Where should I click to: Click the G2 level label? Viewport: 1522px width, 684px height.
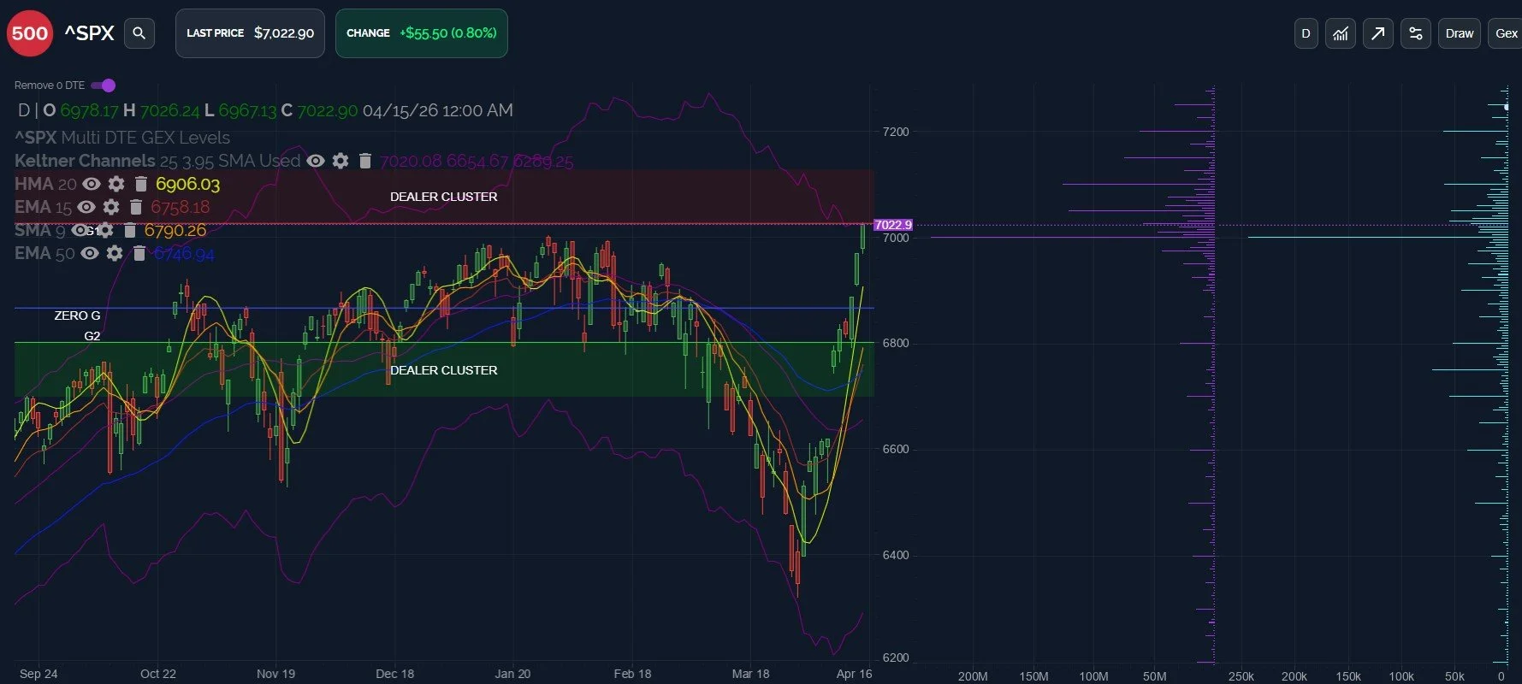pos(92,336)
